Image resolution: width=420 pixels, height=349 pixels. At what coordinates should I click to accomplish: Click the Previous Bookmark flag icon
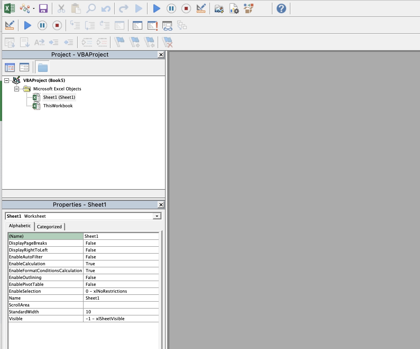pos(149,42)
